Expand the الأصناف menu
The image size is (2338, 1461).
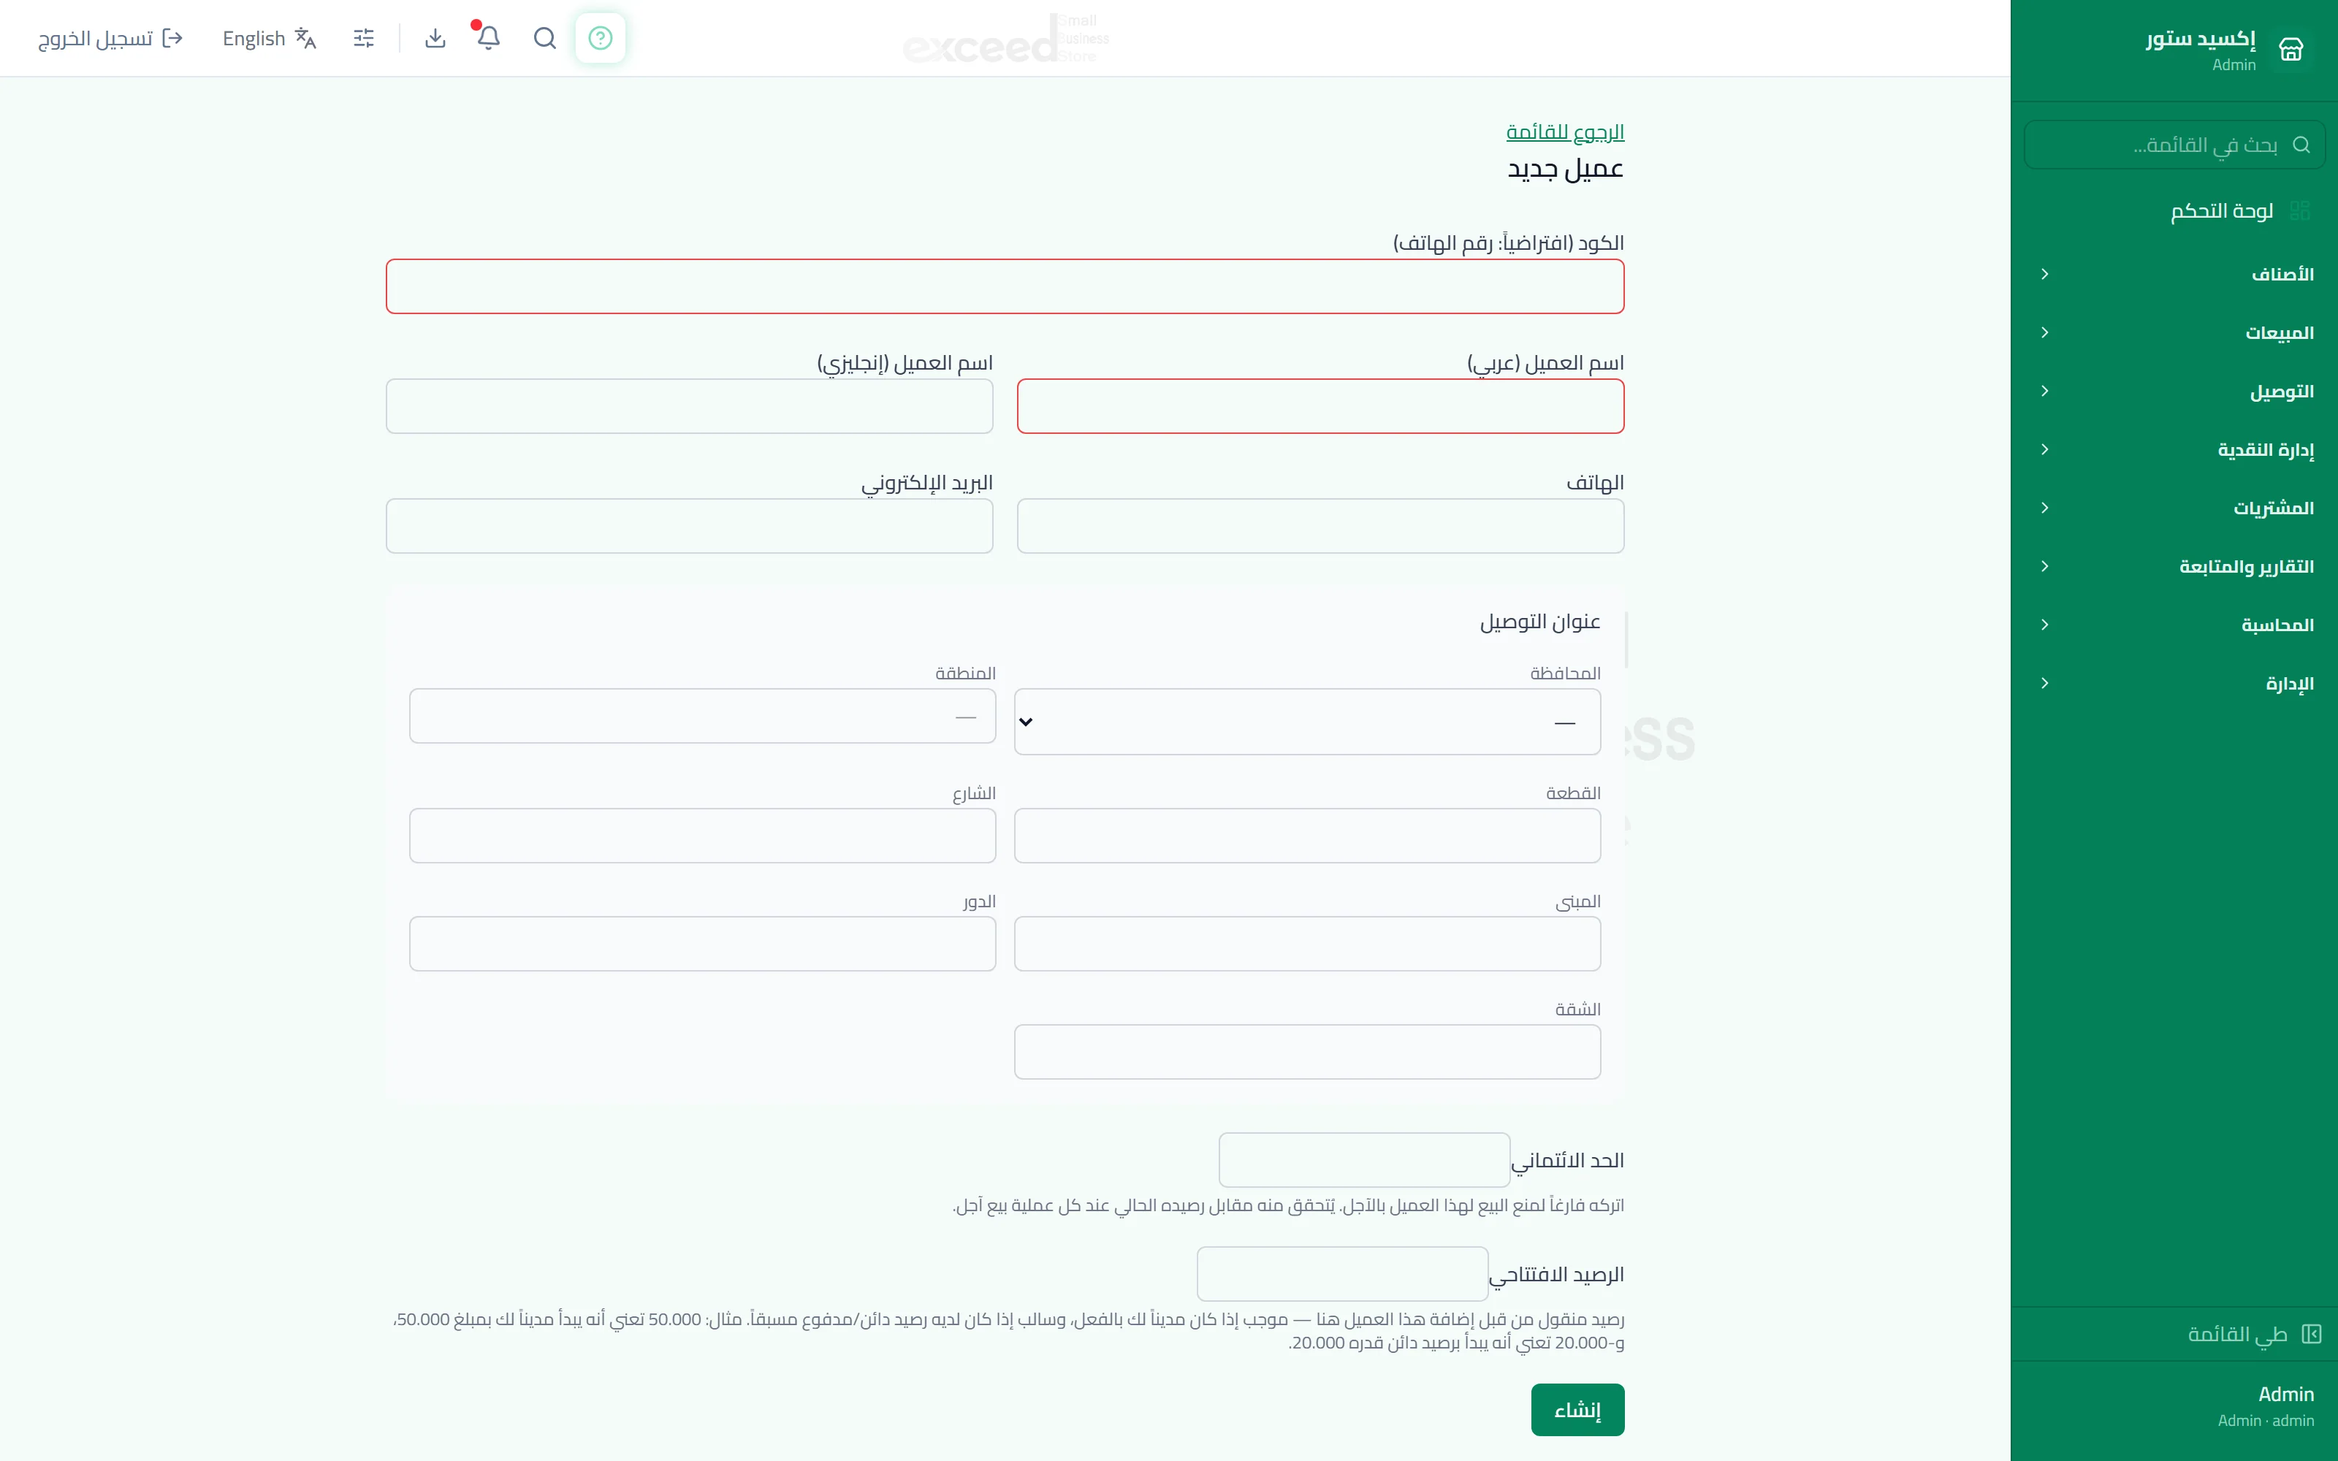2174,275
